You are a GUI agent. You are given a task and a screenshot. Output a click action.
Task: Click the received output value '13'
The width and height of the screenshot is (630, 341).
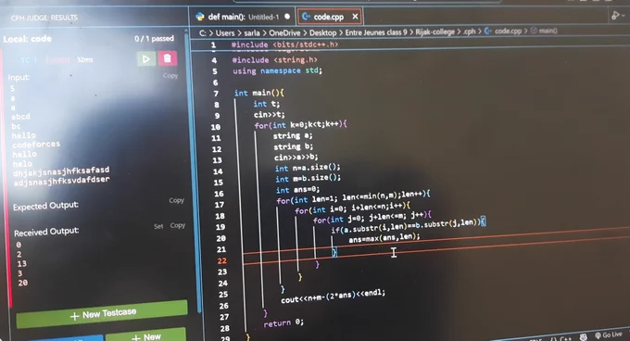21,263
